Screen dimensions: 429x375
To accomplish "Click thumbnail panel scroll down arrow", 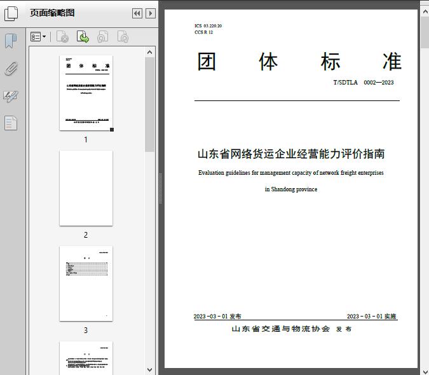I will [149, 370].
